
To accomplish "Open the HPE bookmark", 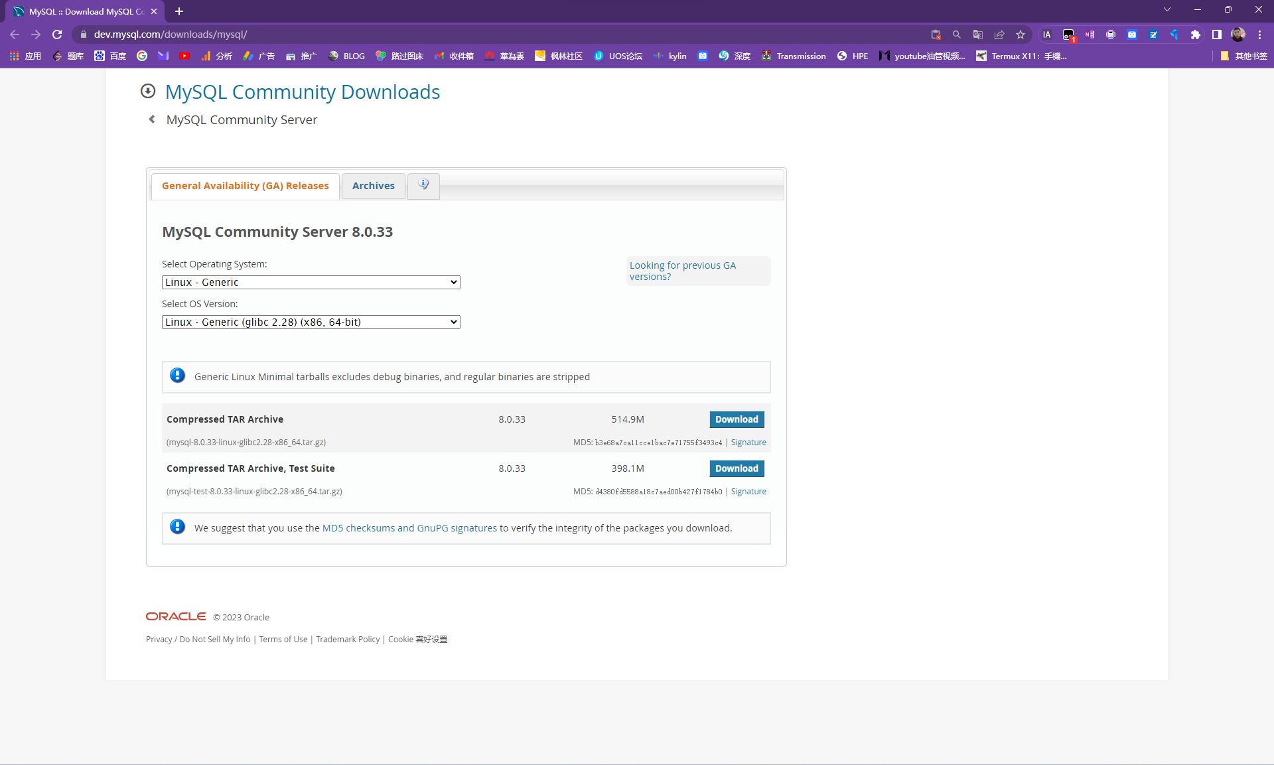I will (x=853, y=56).
